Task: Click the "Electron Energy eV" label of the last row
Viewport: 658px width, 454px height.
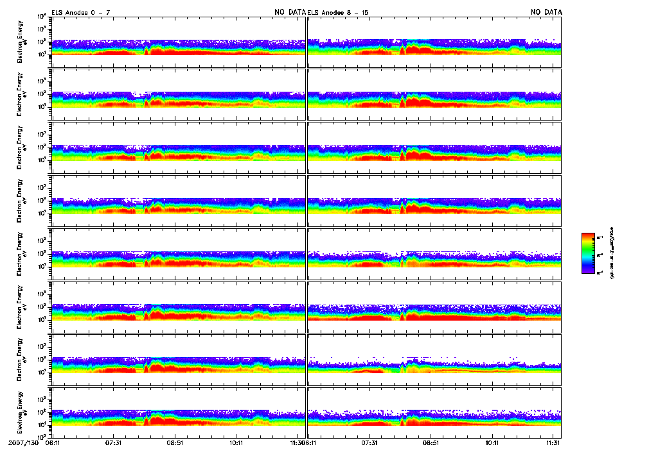Action: point(21,412)
